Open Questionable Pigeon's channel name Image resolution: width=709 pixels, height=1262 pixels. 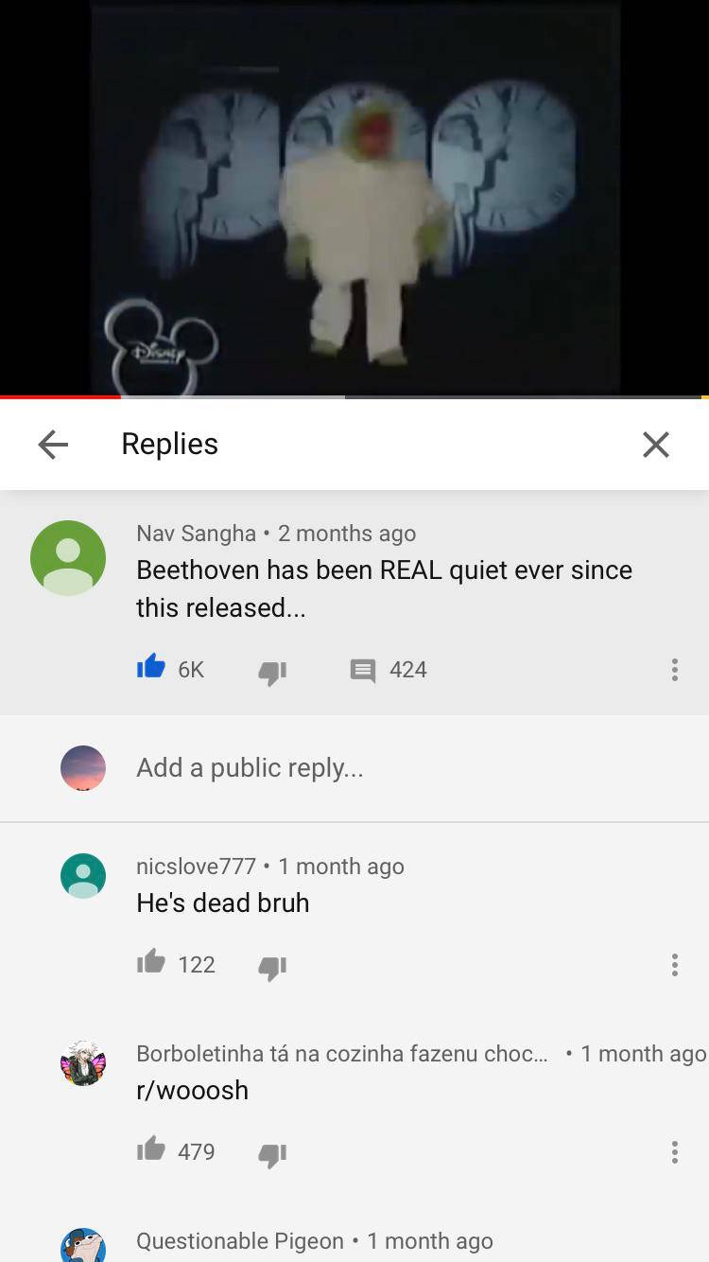click(240, 1240)
